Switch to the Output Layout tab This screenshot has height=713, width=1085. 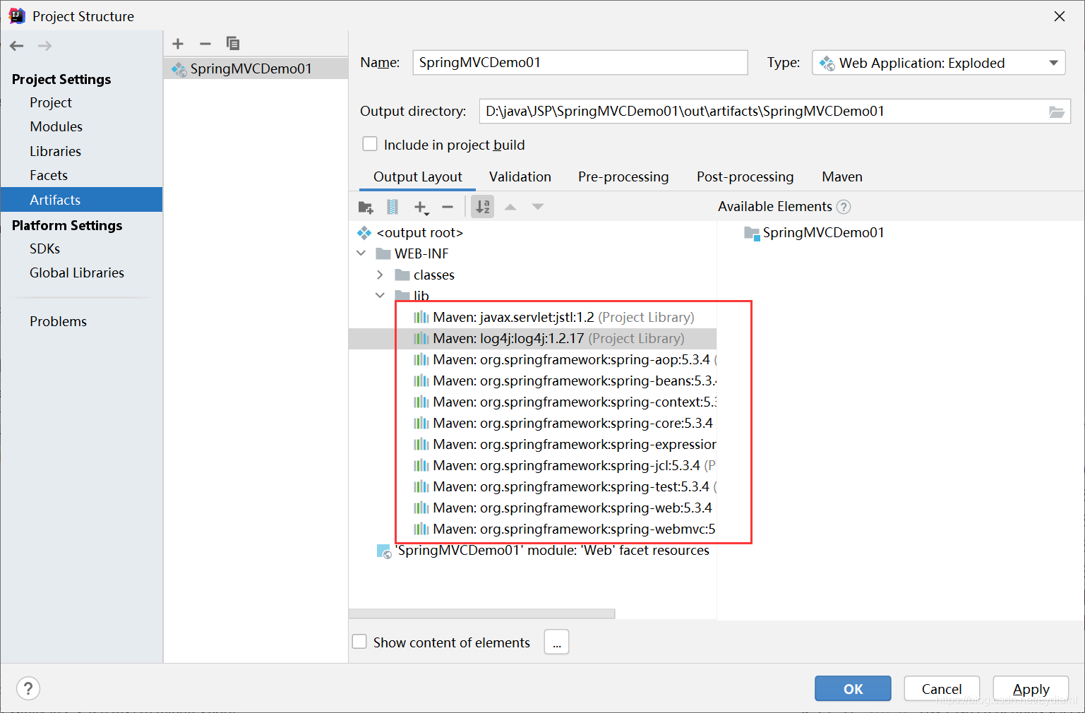tap(418, 176)
